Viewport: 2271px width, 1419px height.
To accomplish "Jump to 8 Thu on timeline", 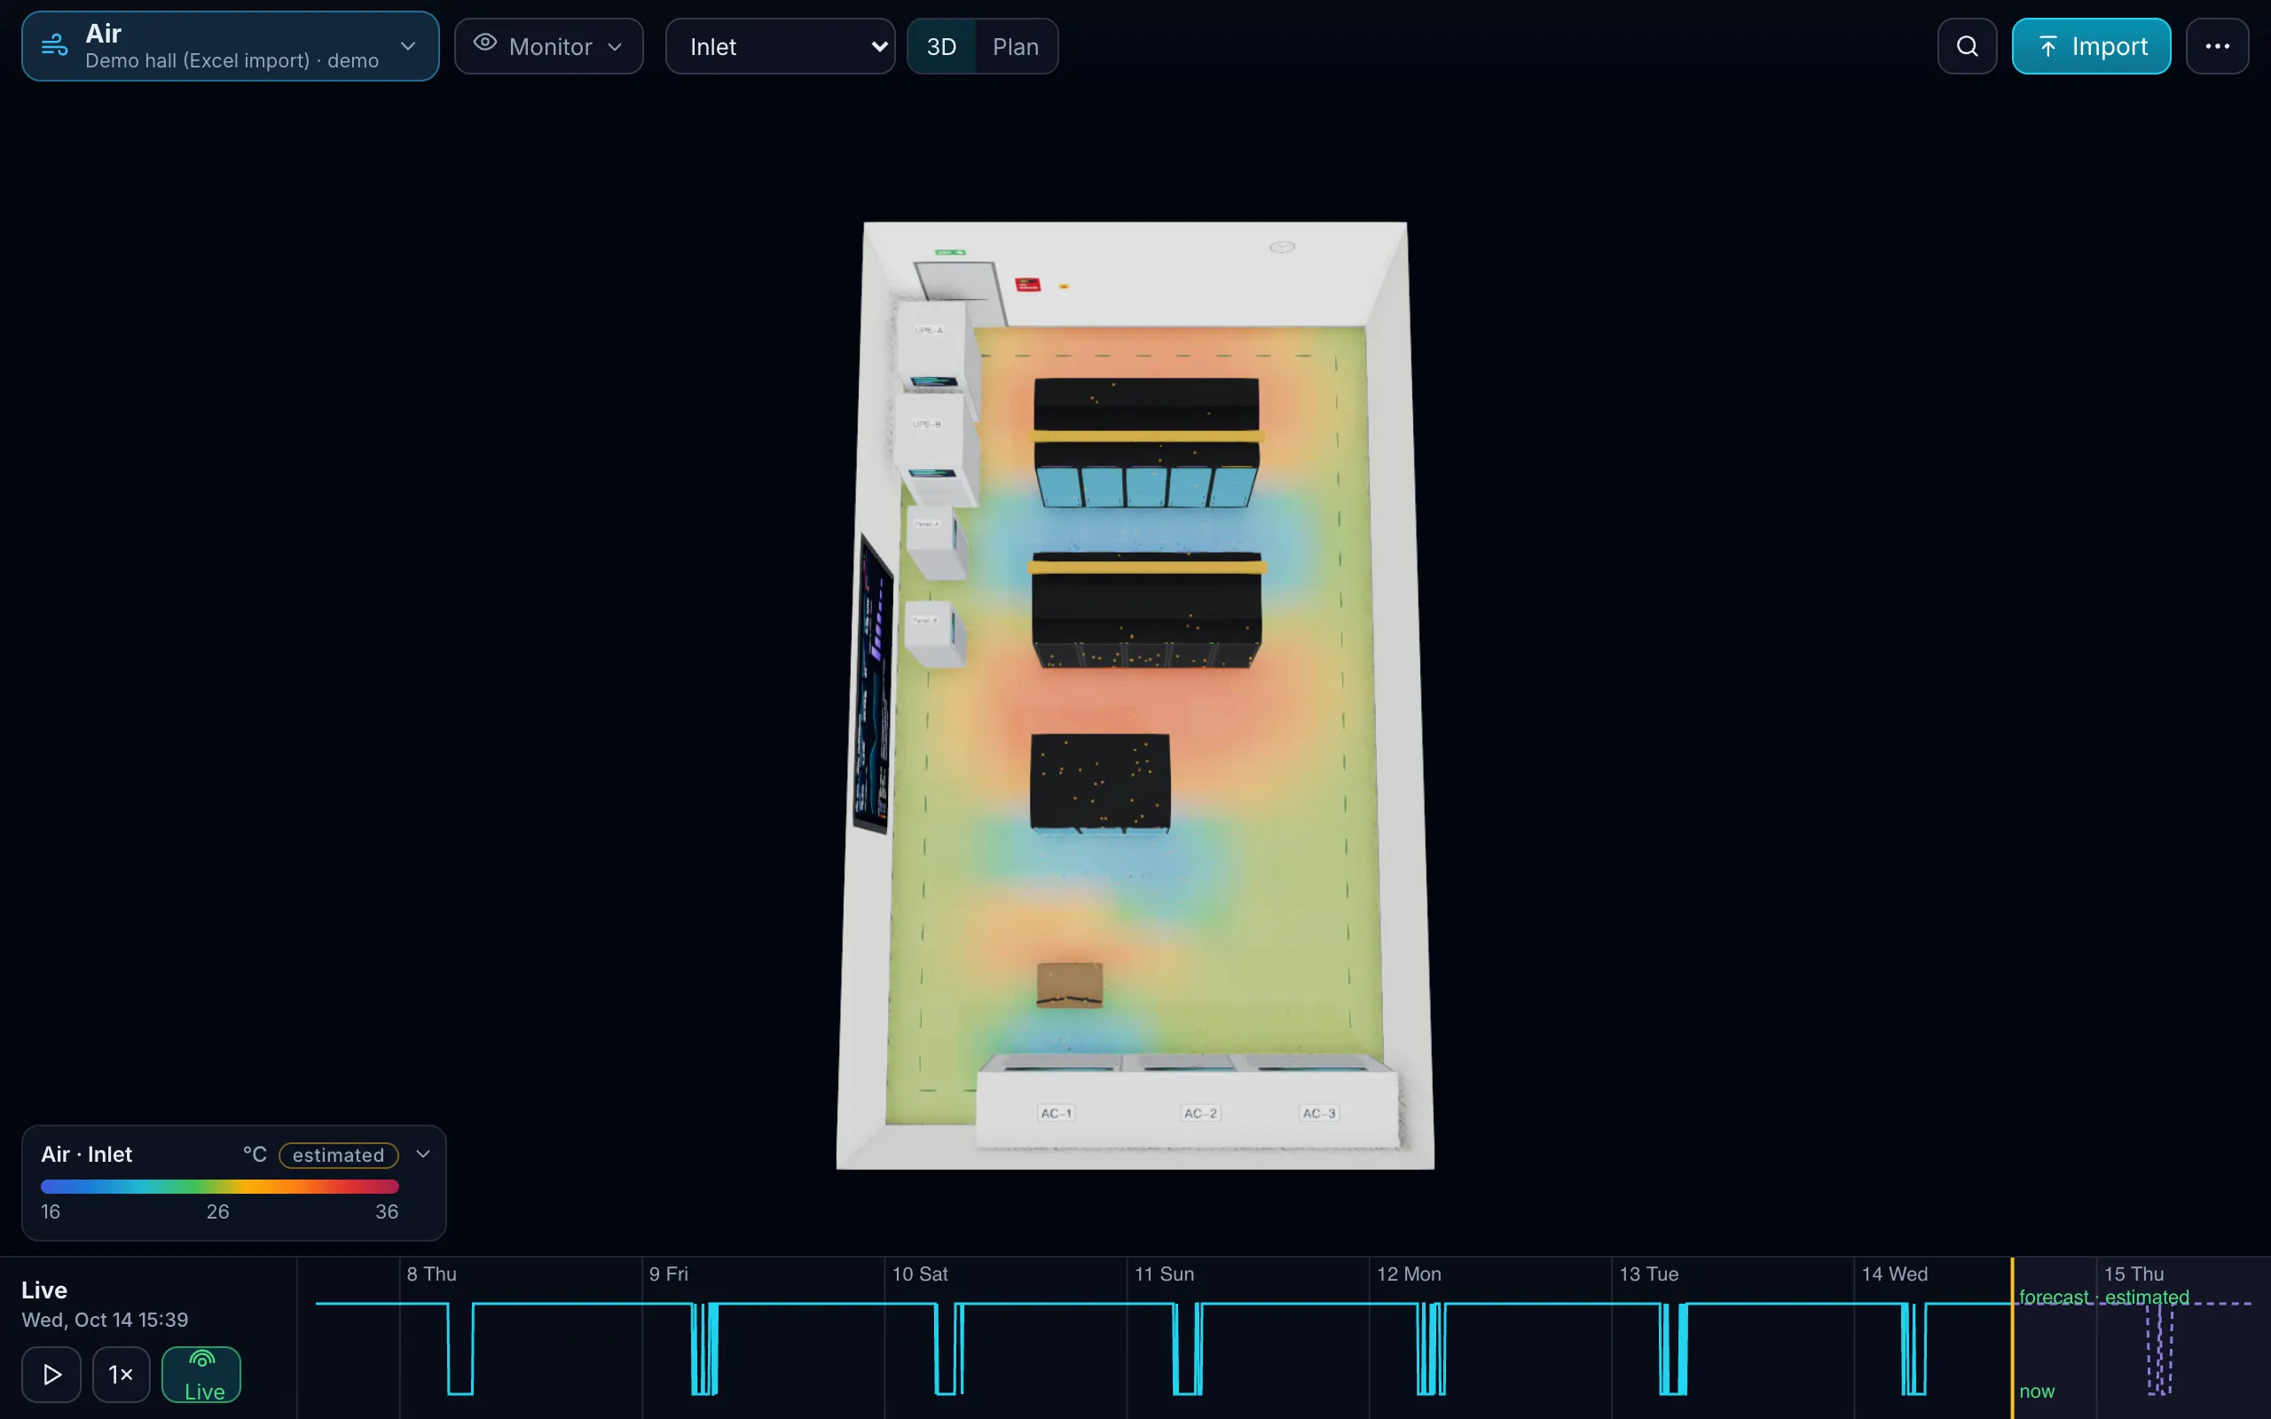I will (432, 1274).
